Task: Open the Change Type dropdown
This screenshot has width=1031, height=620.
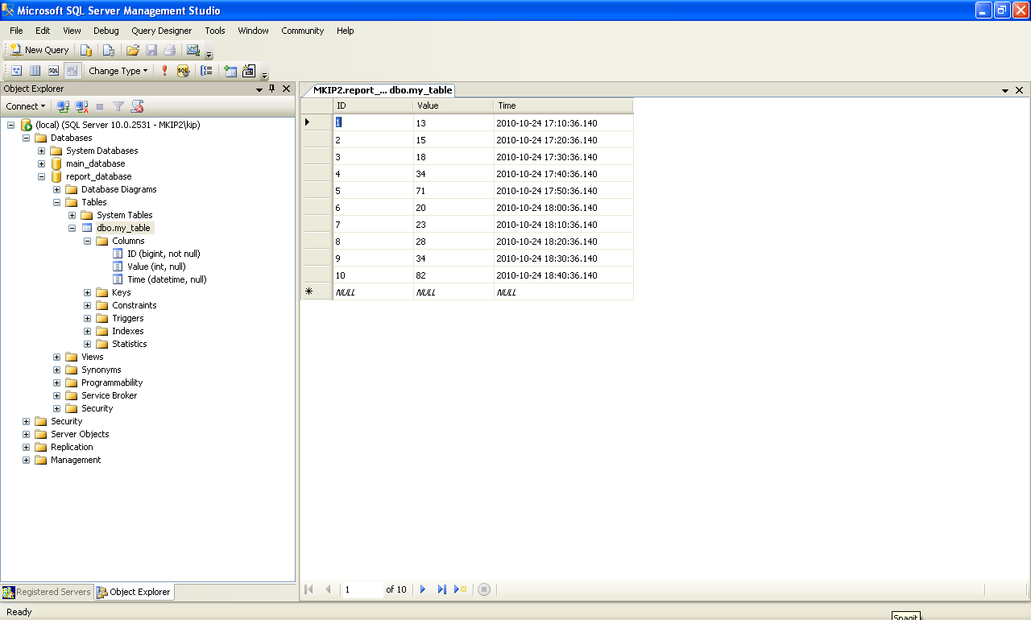Action: (118, 71)
